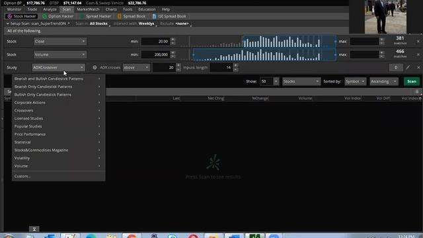Open the Stocks type dropdown
Viewport: 423px width, 238px height.
tap(301, 81)
